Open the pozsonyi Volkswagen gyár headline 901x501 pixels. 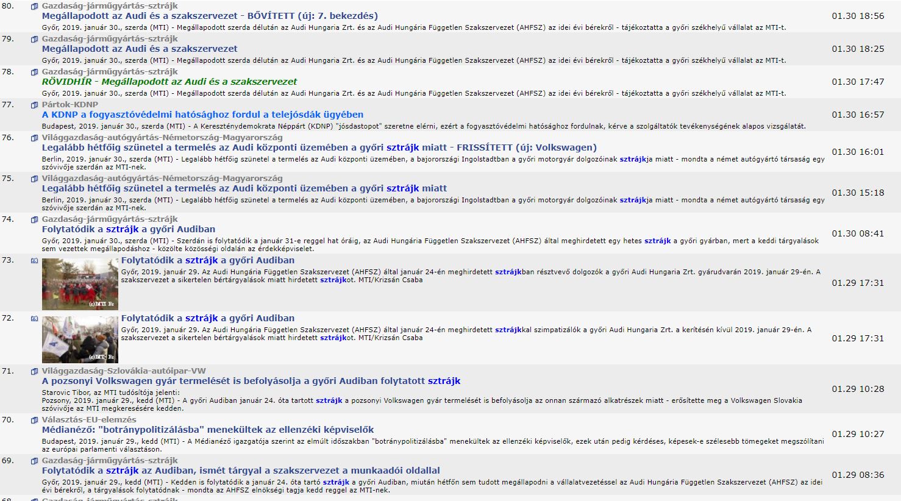point(251,381)
